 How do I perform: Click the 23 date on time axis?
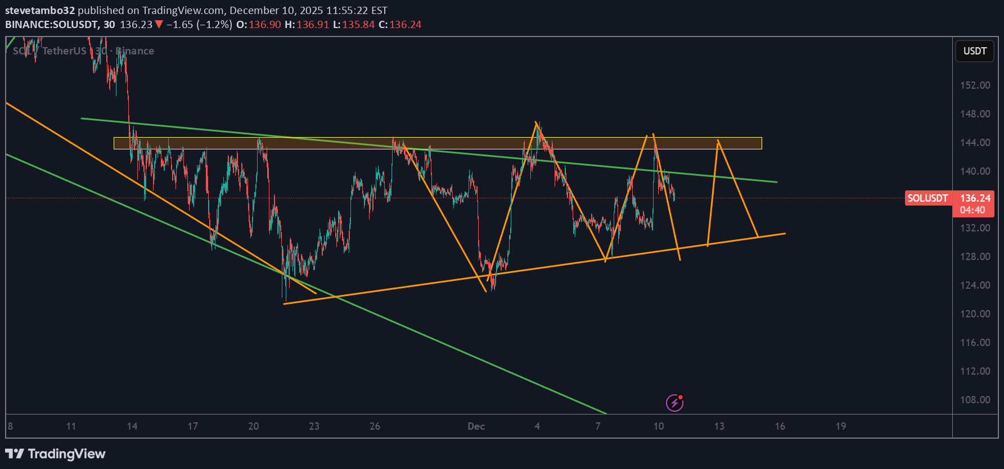point(314,426)
